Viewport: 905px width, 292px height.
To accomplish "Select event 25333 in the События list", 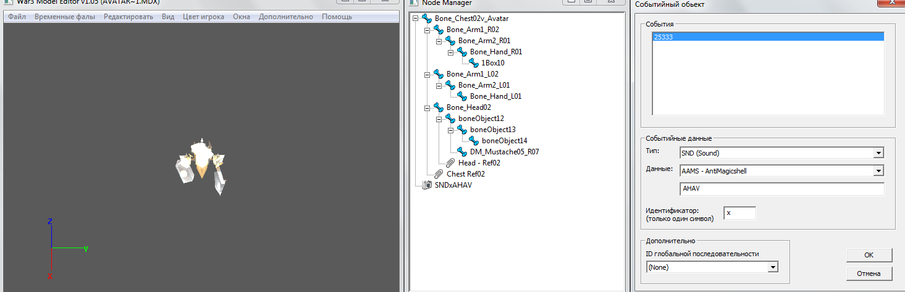I will 768,37.
